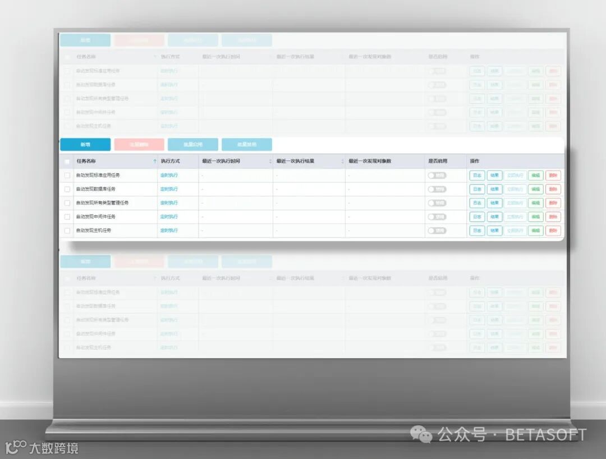Open 结果 for 自动发现中间件任务
Viewport: 606px width, 459px height.
pyautogui.click(x=495, y=217)
